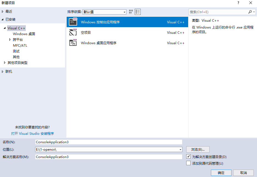Viewport: 257px width, 177px height.
Task: Open the 排序依据 默认值 dropdown
Action: tap(105, 12)
